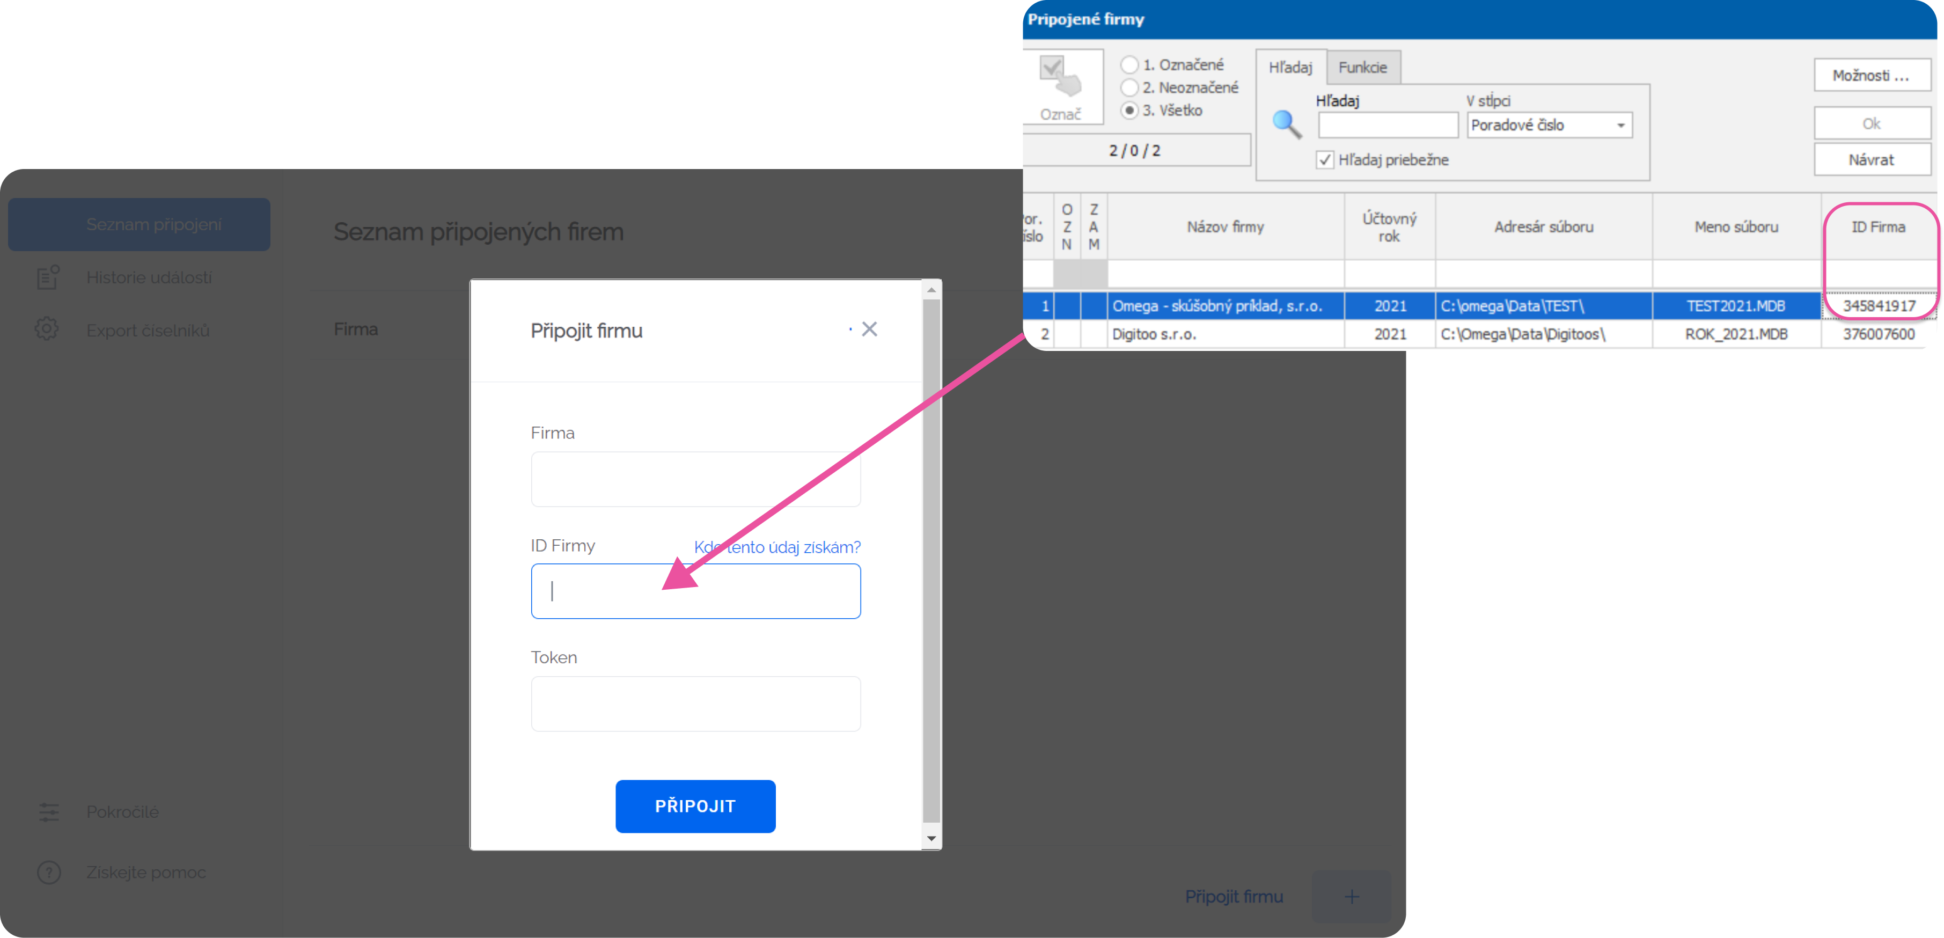Click the ID Firma value 345841917

point(1879,306)
